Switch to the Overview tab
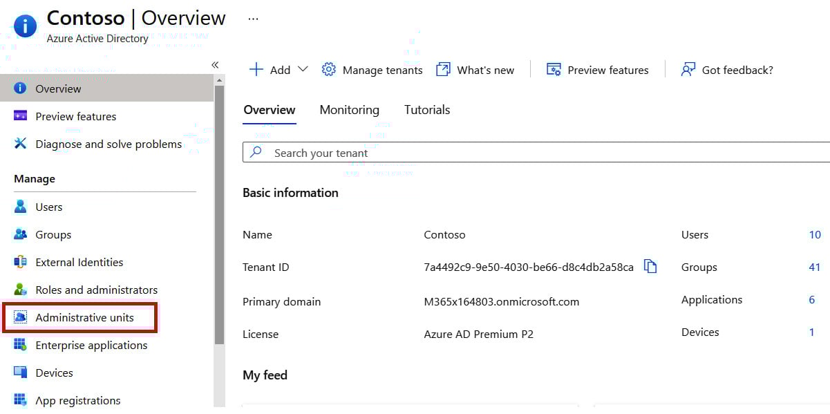830x414 pixels. pos(270,110)
